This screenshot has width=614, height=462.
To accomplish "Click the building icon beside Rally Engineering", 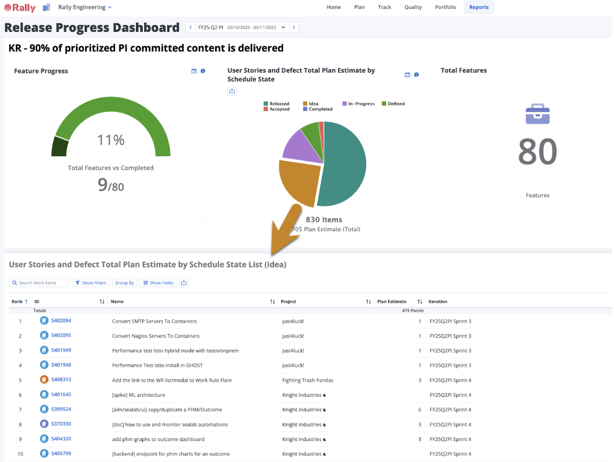I will tap(46, 8).
